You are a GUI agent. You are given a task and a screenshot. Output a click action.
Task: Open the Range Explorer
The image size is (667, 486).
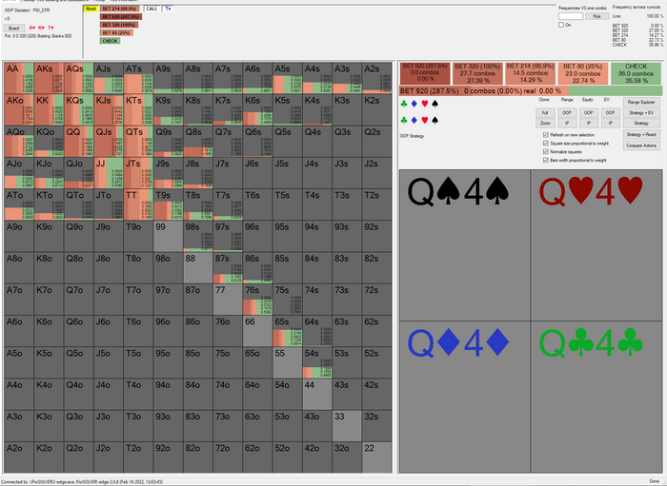coord(641,102)
